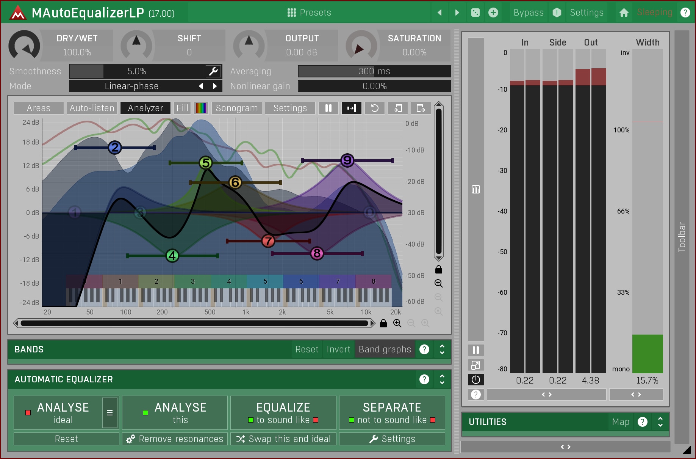Click Swap this and ideal button
696x459 pixels.
(283, 439)
